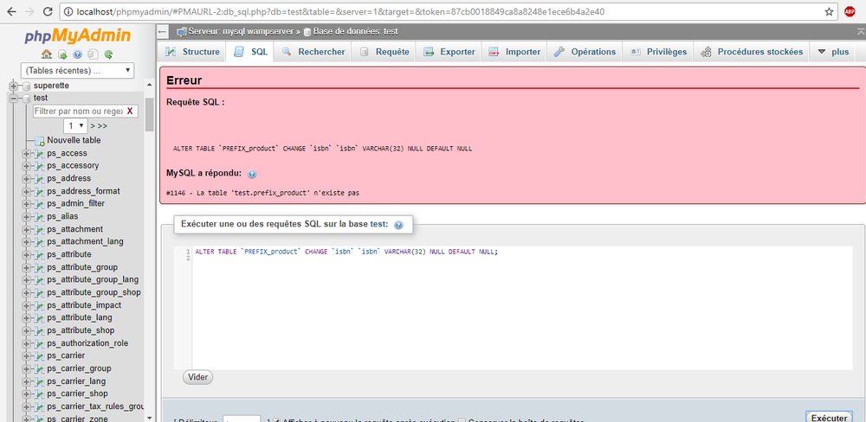Jump to last page with >> link
866x422 pixels.
[102, 126]
